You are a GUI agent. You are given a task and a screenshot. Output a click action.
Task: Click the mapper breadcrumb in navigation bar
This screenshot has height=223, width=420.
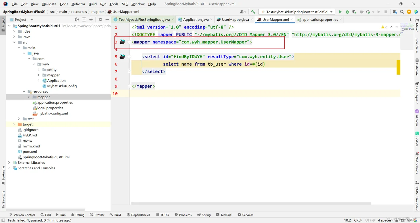coord(97,12)
